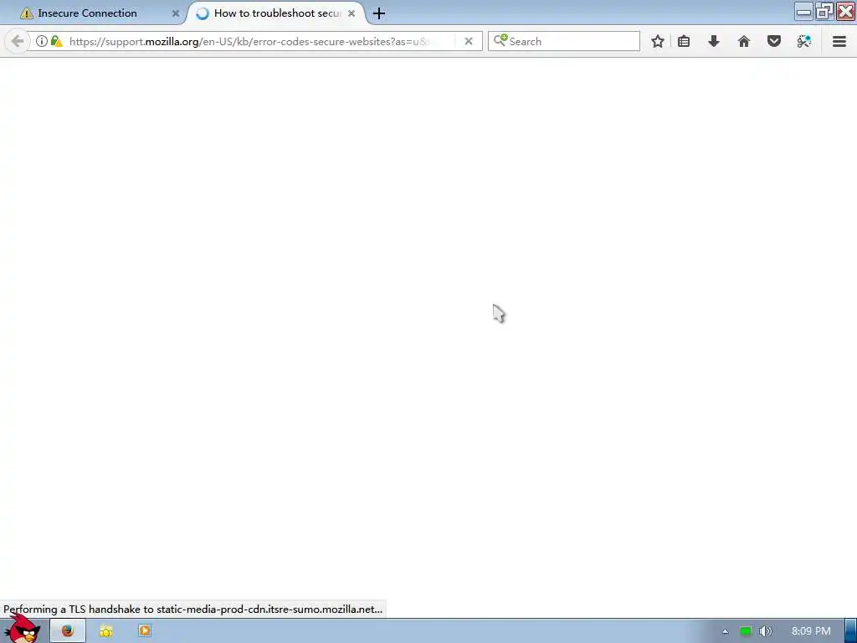The width and height of the screenshot is (857, 643).
Task: Open the file explorer taskbar icon
Action: click(106, 631)
